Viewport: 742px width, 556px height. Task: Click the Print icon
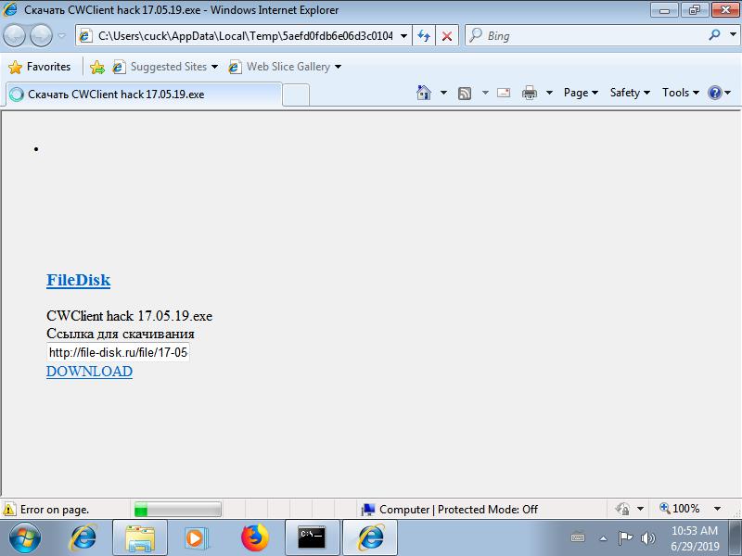point(529,93)
